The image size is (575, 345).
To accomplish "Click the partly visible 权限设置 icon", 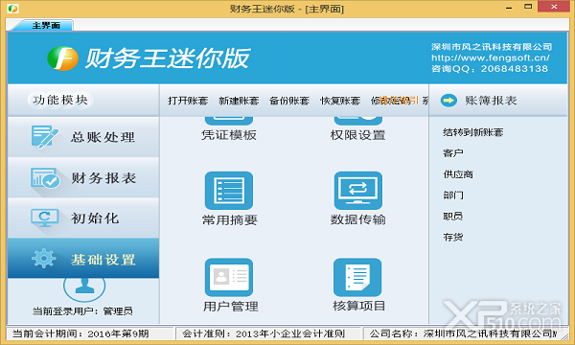I will pyautogui.click(x=357, y=122).
